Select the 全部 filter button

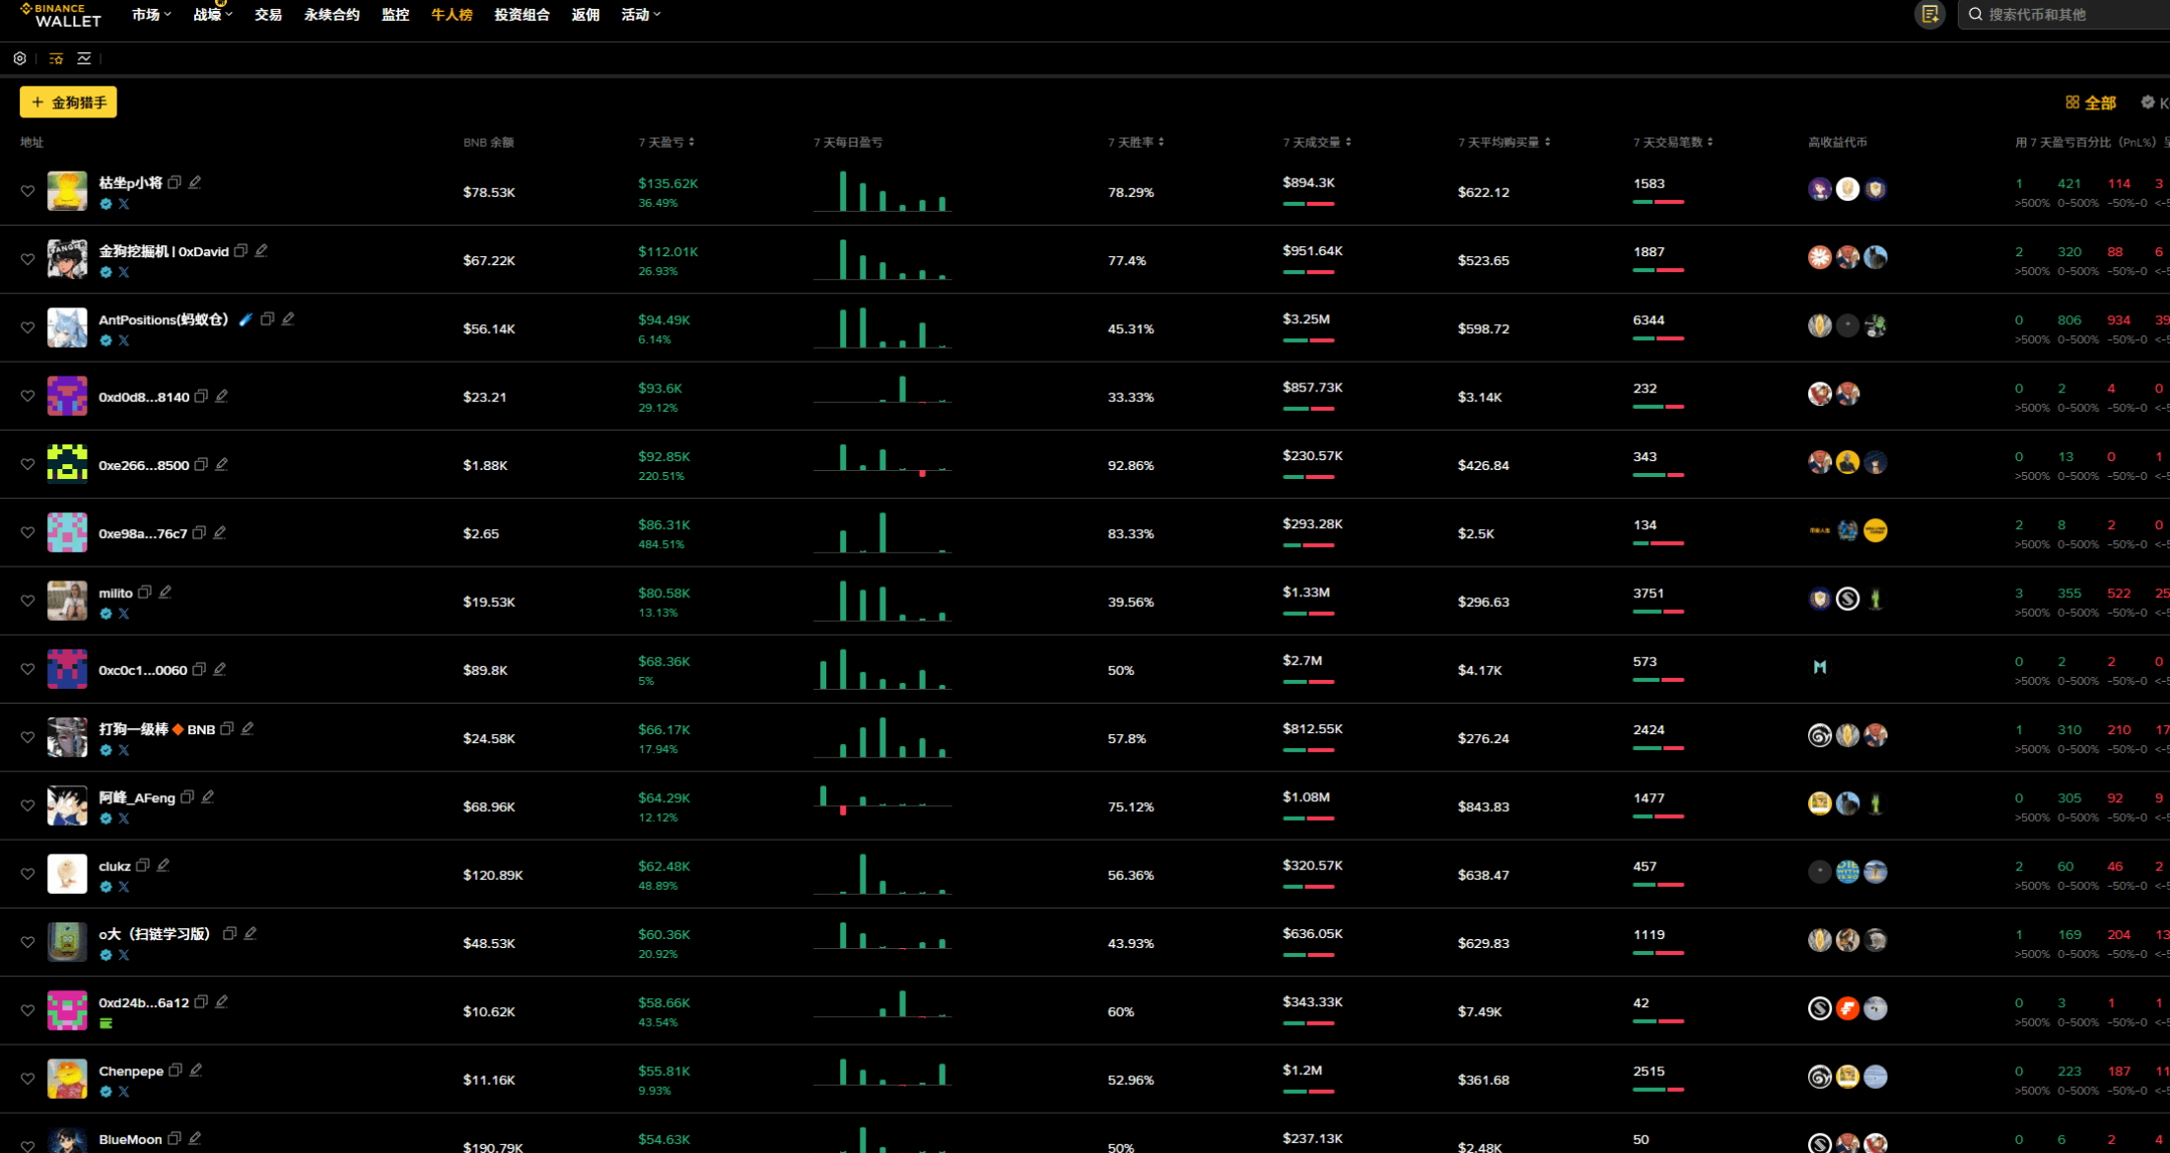click(2090, 102)
